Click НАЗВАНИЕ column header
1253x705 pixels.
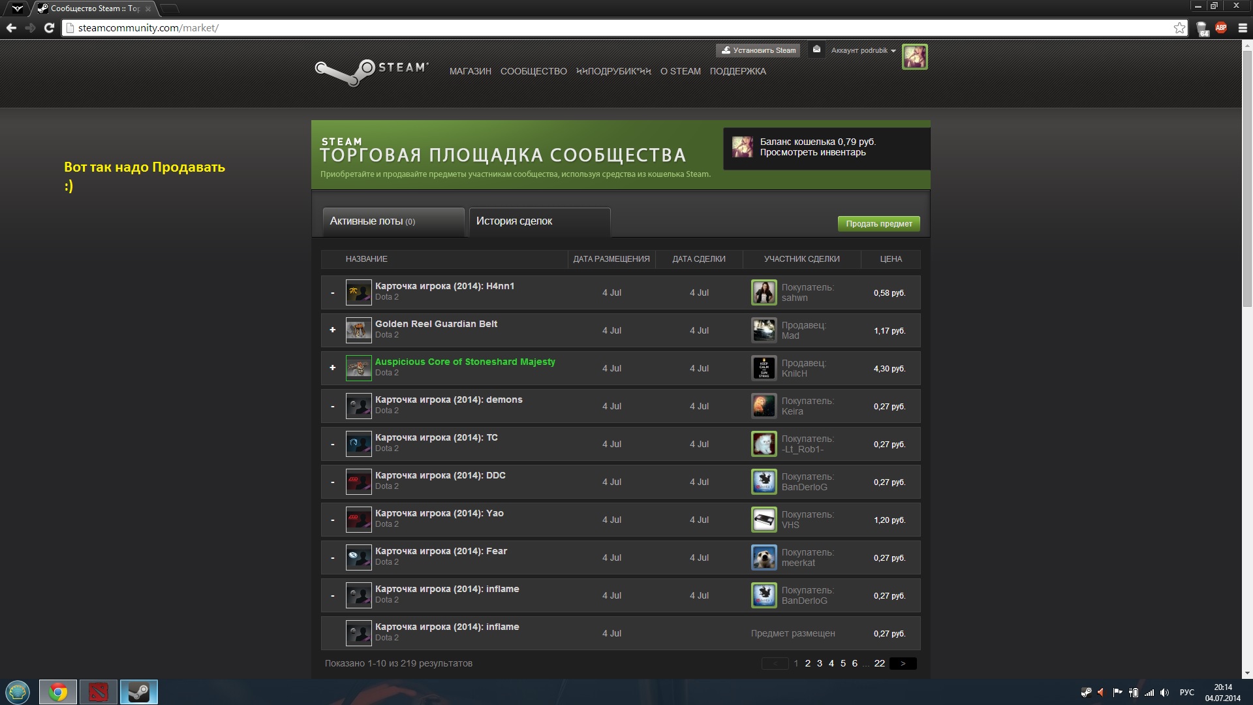366,259
